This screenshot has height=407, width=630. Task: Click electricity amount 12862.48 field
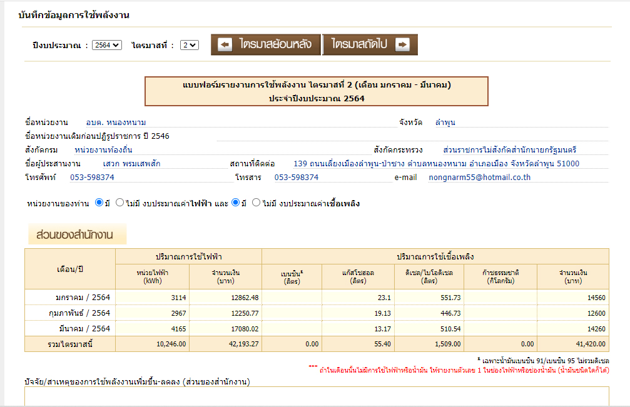pos(225,298)
